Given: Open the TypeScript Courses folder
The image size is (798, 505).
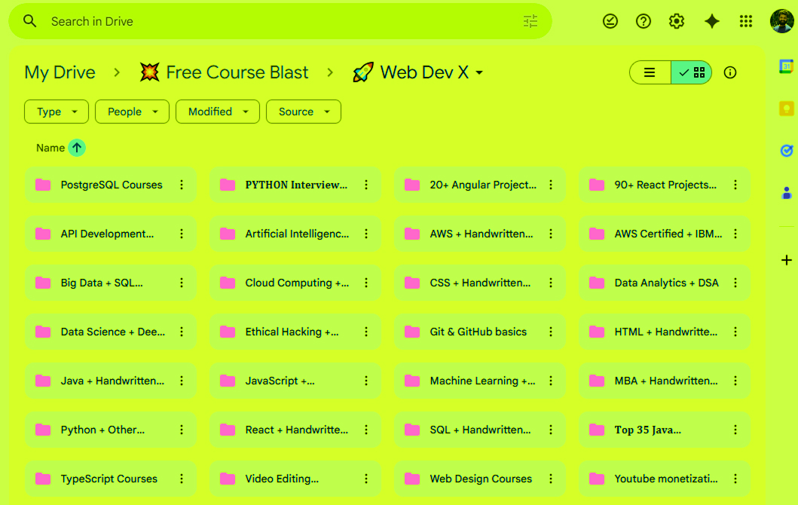Looking at the screenshot, I should click(x=111, y=479).
